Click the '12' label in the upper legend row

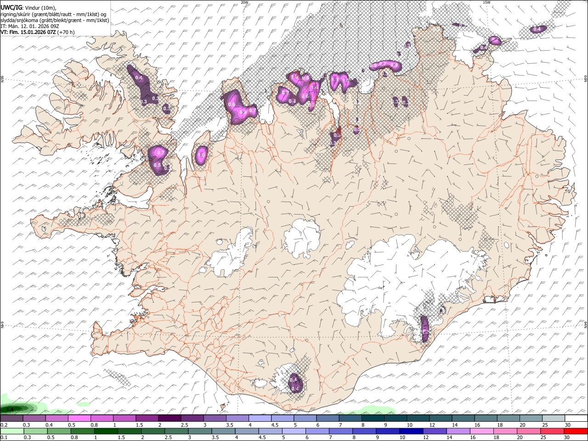click(433, 425)
